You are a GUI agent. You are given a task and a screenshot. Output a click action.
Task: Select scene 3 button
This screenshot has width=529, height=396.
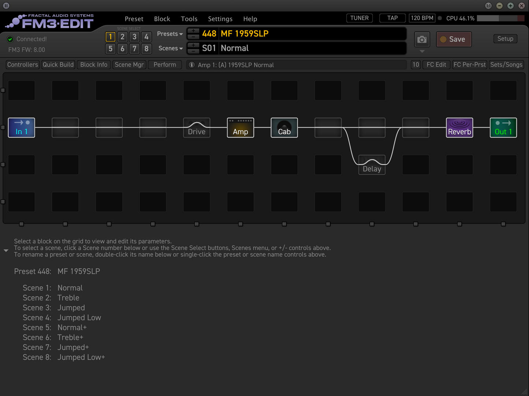[x=134, y=37]
